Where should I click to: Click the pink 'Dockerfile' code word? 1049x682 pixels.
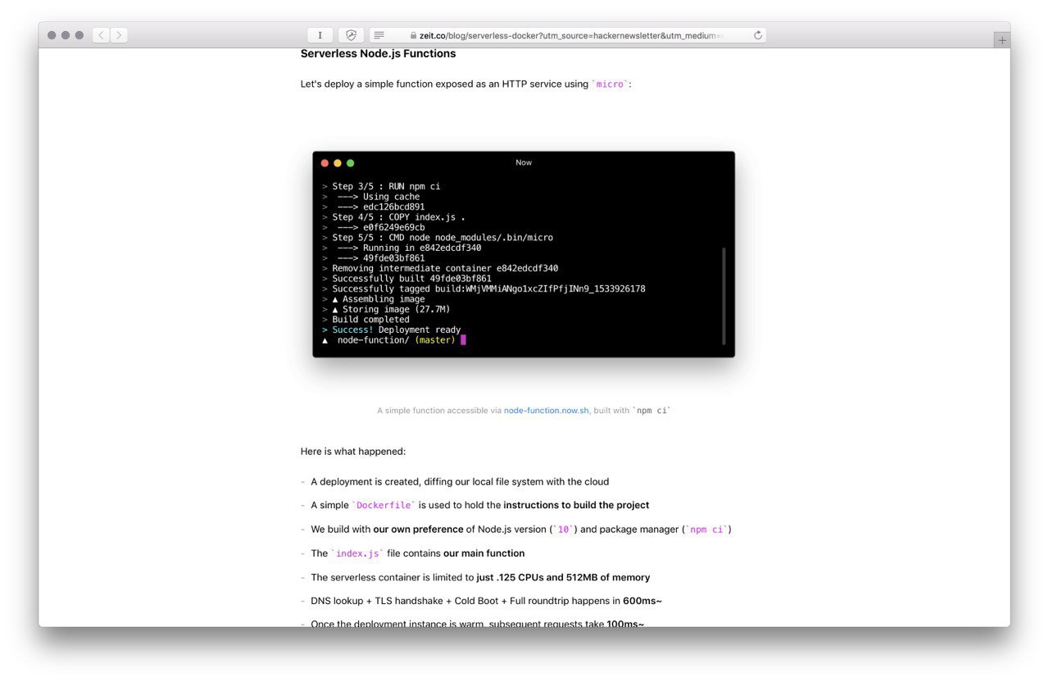[x=385, y=506]
